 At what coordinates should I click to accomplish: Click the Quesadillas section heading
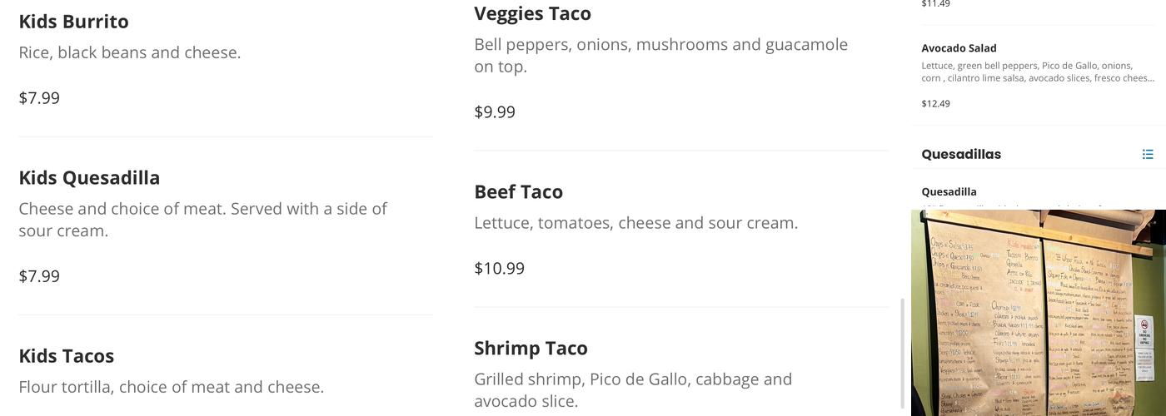[961, 154]
